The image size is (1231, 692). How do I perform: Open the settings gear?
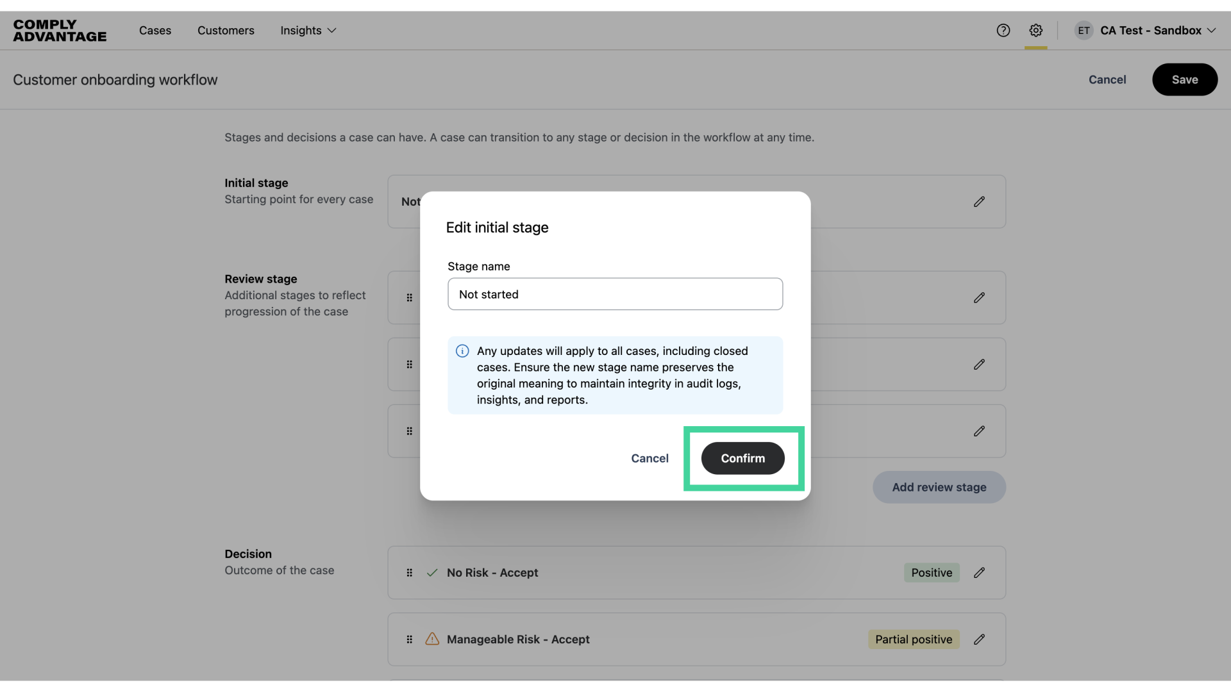1036,30
